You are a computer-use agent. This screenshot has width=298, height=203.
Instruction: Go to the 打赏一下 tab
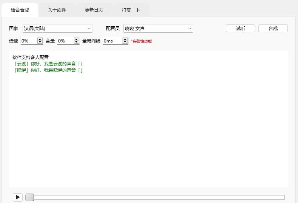coord(131,10)
